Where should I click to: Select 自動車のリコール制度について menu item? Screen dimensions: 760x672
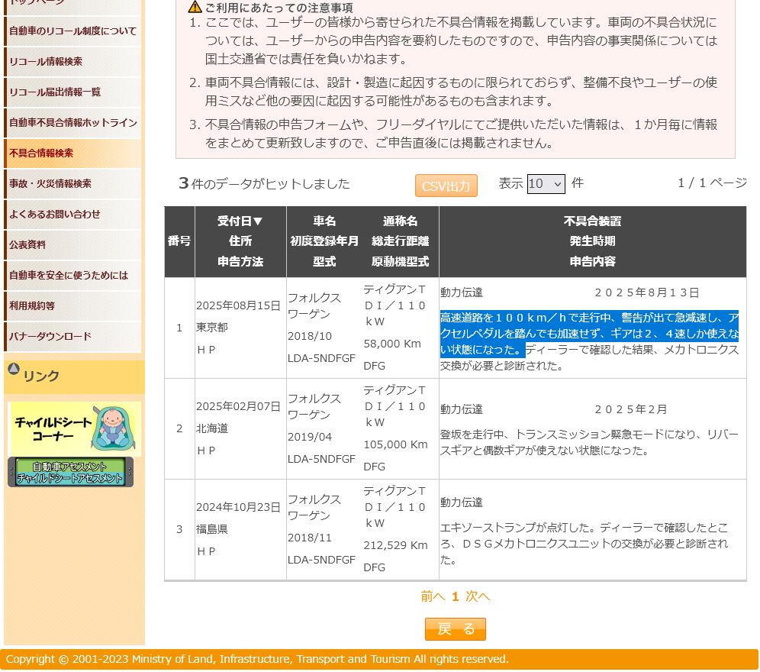click(x=72, y=31)
